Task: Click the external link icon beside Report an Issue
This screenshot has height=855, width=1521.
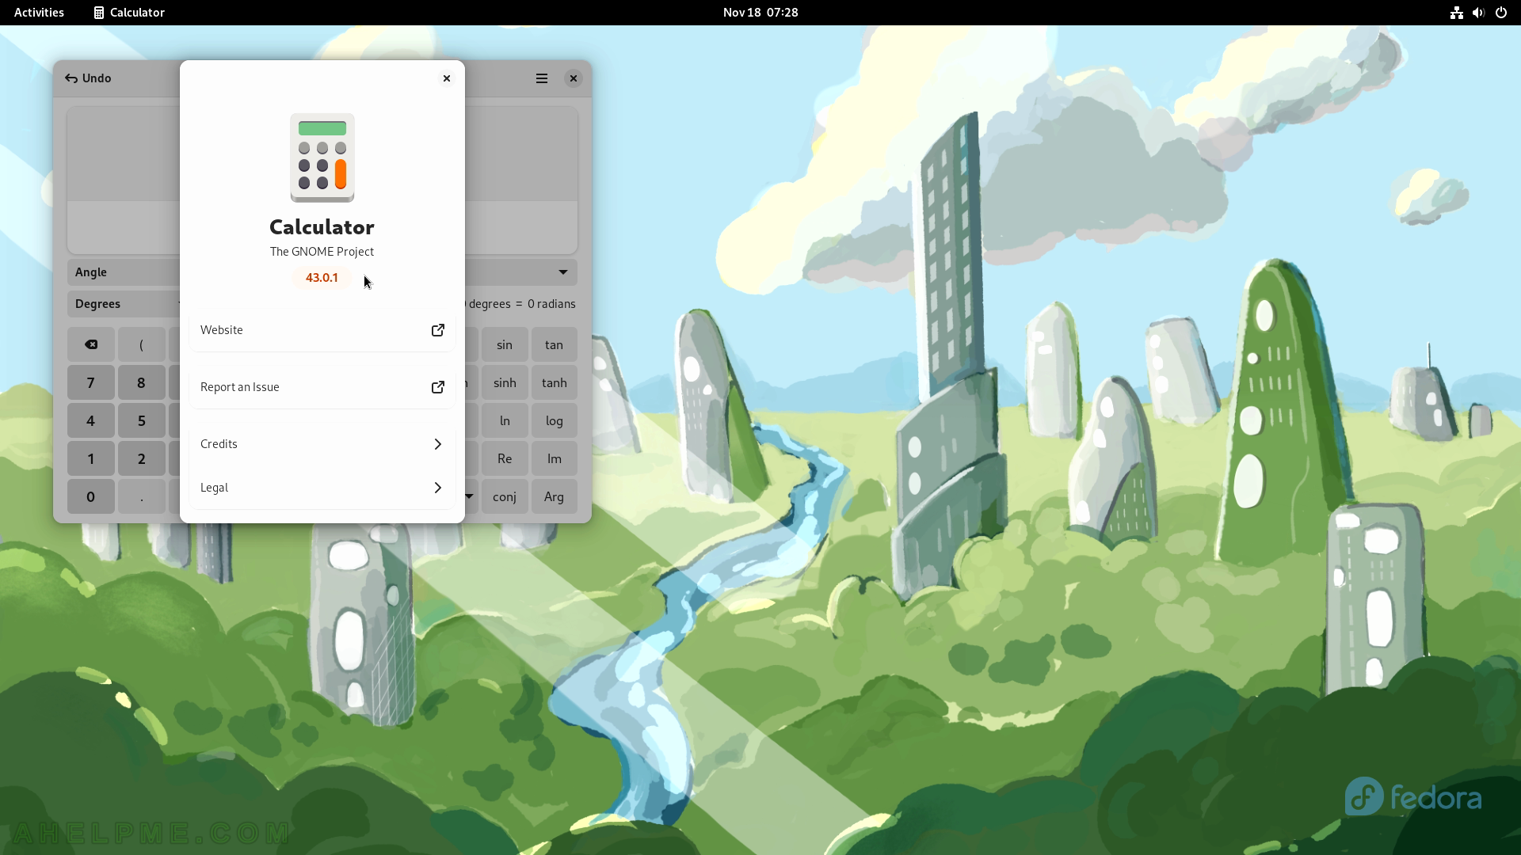Action: [x=437, y=387]
